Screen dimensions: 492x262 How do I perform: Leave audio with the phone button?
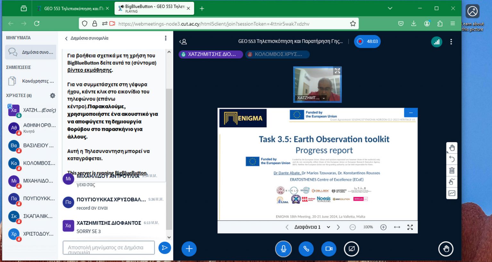tap(306, 249)
